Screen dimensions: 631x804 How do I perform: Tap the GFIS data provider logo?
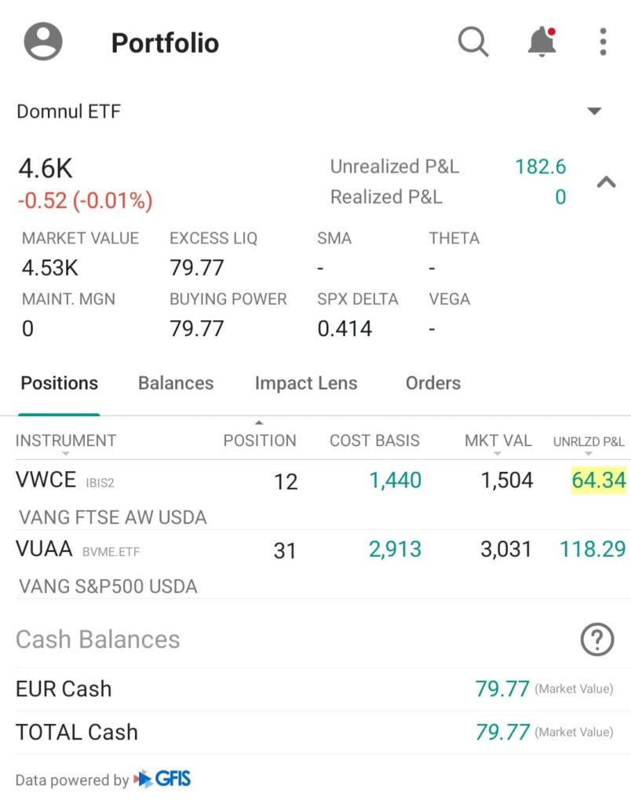tap(162, 780)
